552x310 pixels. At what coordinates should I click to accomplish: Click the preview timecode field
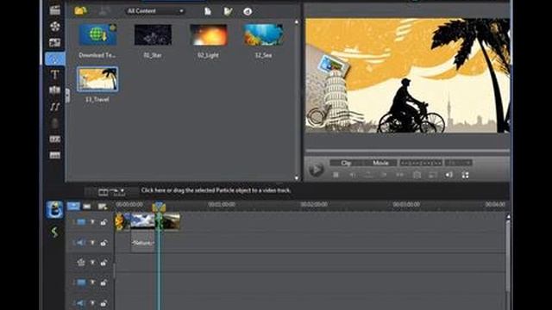pos(421,163)
